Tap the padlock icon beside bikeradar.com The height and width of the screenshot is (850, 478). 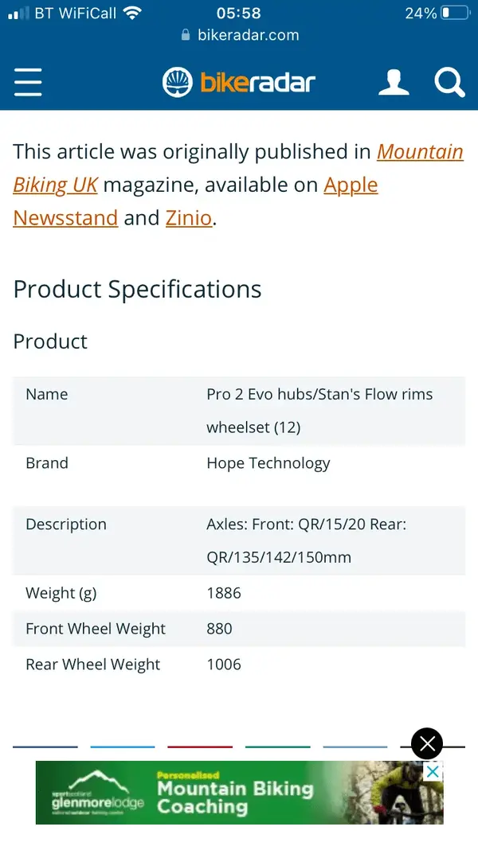(x=186, y=35)
